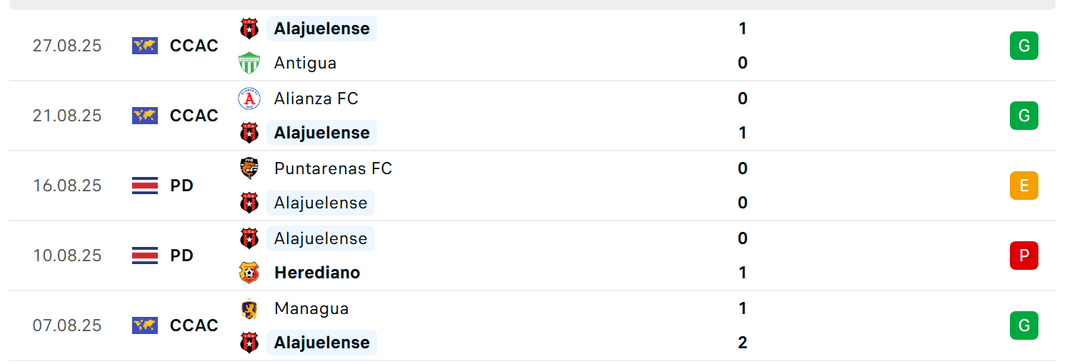Click CCAC world flag icon on 07.08.25
Screen dimensions: 1067x364
coord(145,325)
